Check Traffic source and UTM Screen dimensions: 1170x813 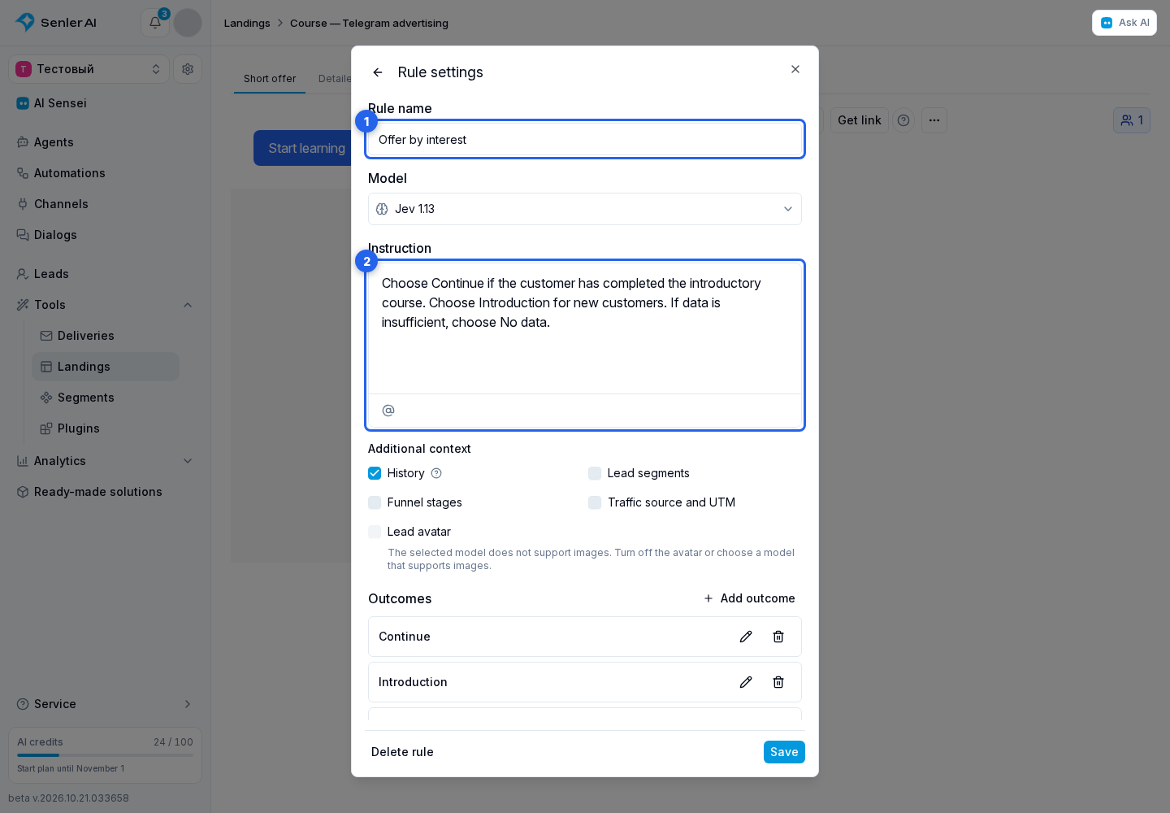click(595, 502)
